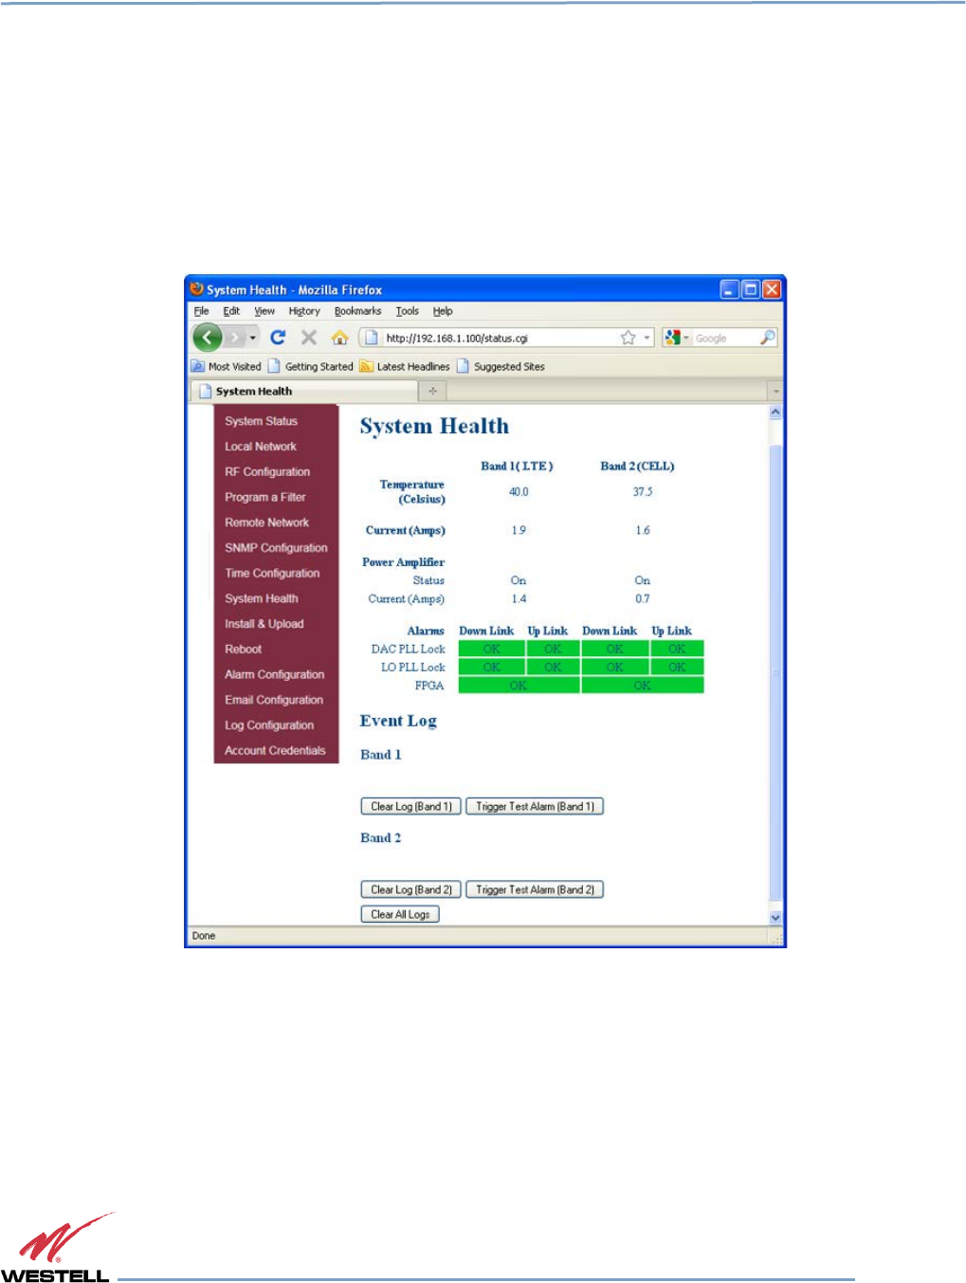Open the View menu

[x=264, y=311]
